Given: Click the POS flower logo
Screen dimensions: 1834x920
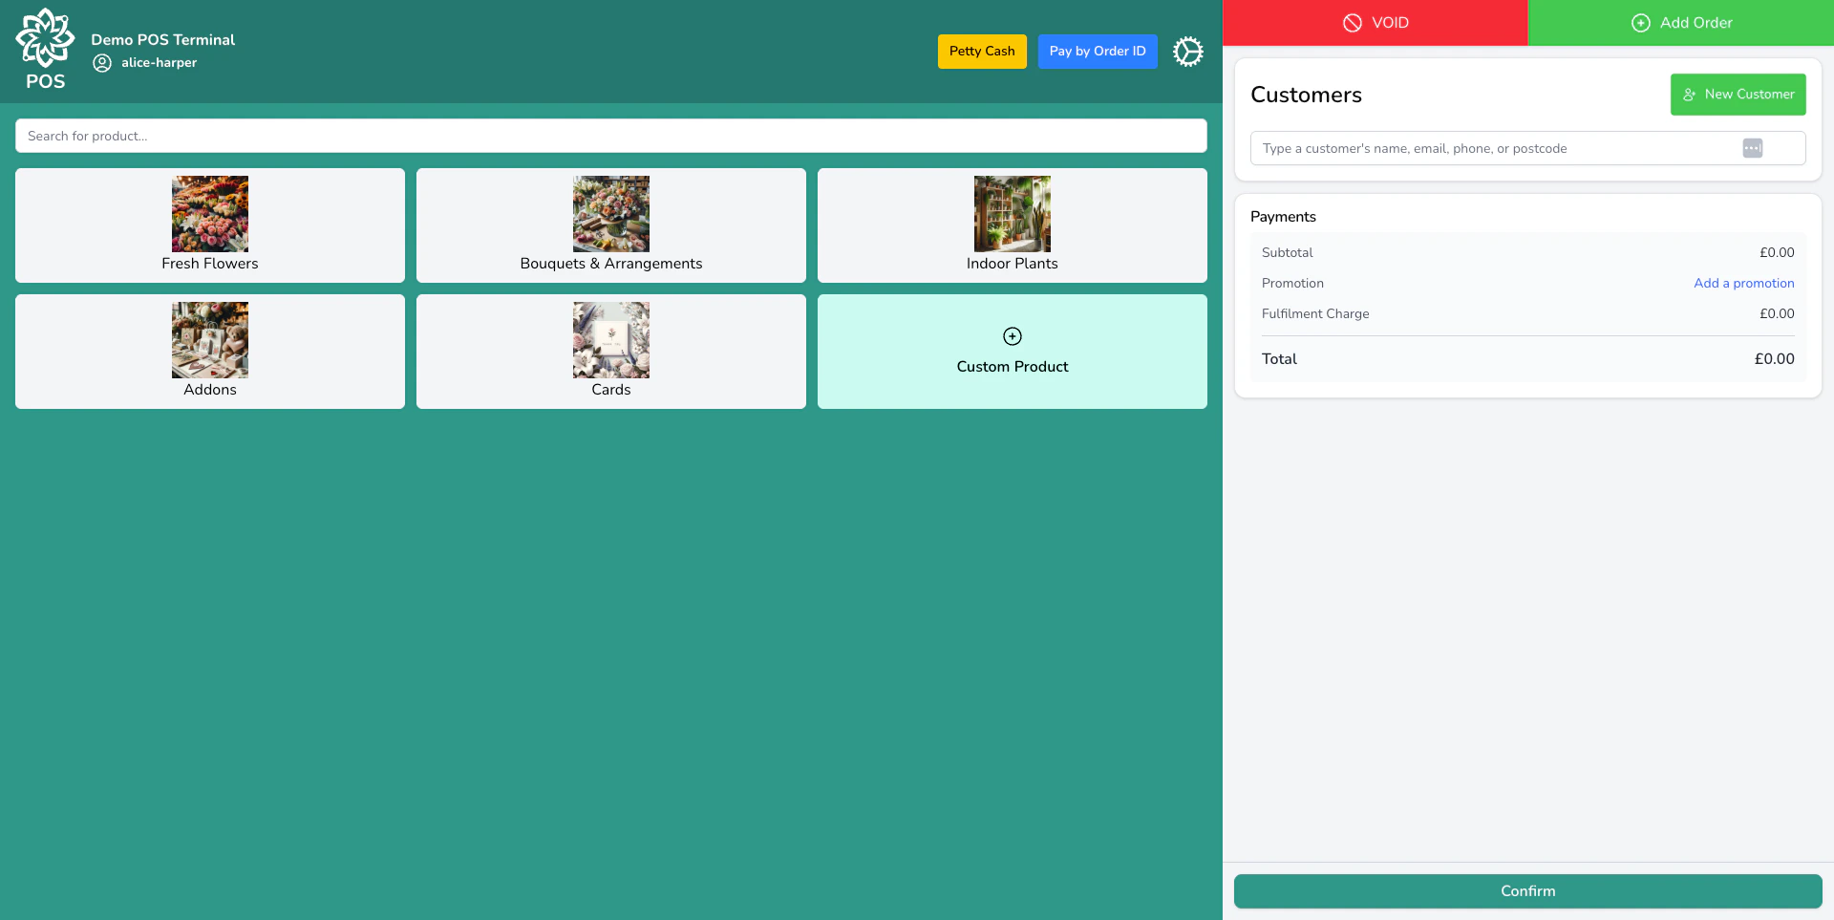Looking at the screenshot, I should tap(44, 40).
